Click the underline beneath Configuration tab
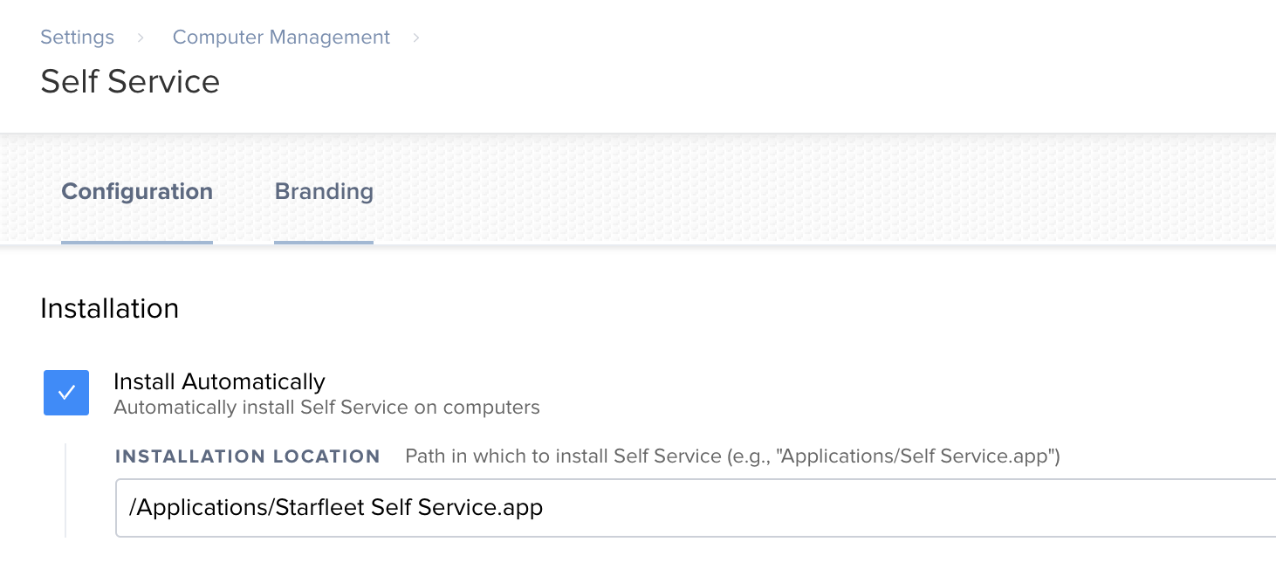Viewport: 1276px width, 583px height. point(137,242)
